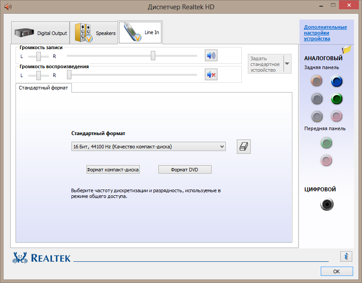
Task: Open the Стандартный формат sub-tab
Action: pyautogui.click(x=43, y=88)
